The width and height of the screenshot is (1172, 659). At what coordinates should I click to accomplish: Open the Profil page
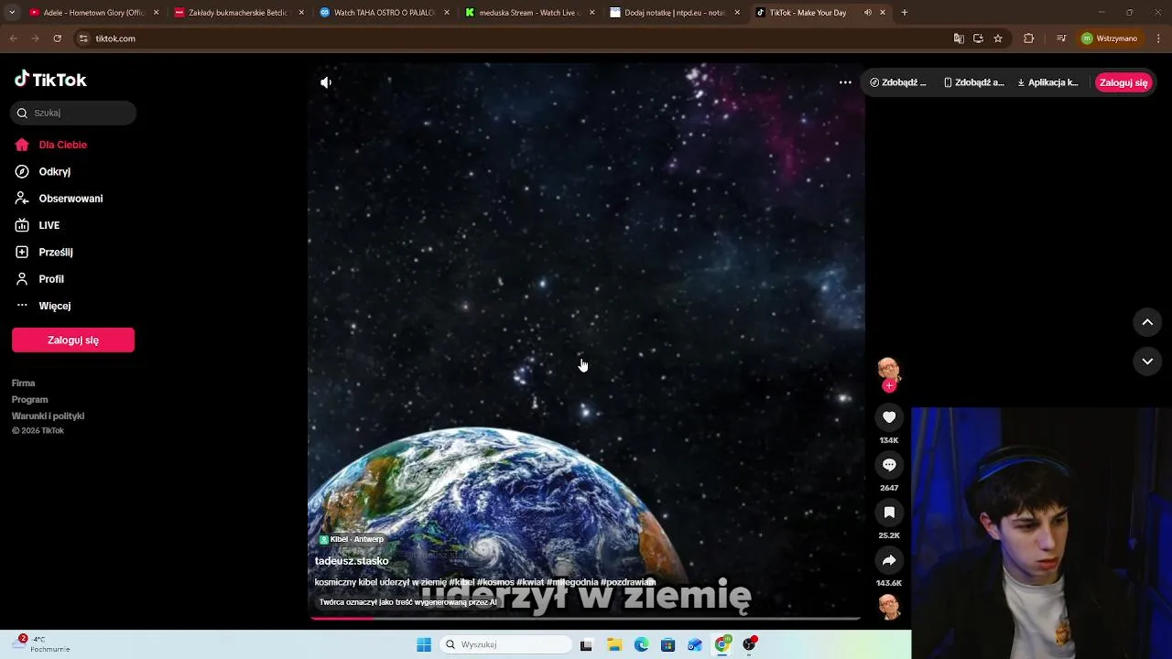point(51,279)
